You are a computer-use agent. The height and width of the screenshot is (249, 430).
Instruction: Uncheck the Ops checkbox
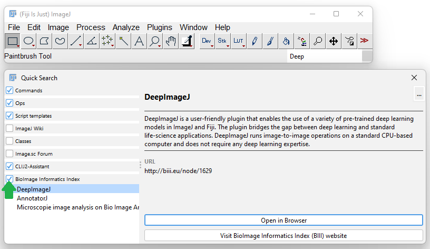[x=9, y=103]
